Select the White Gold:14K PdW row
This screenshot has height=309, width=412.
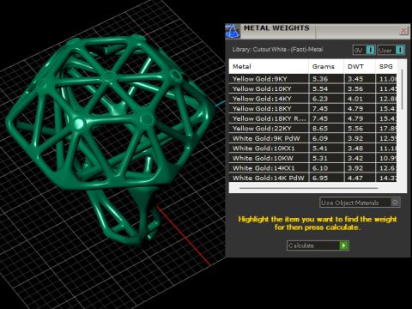click(312, 178)
